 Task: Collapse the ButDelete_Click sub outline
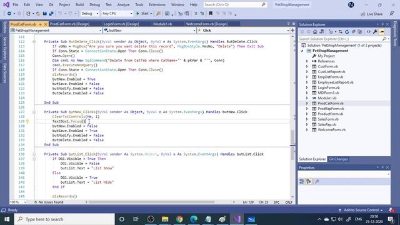tap(34, 42)
